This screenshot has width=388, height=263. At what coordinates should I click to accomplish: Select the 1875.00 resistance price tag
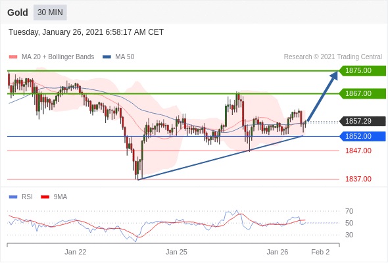coord(362,71)
